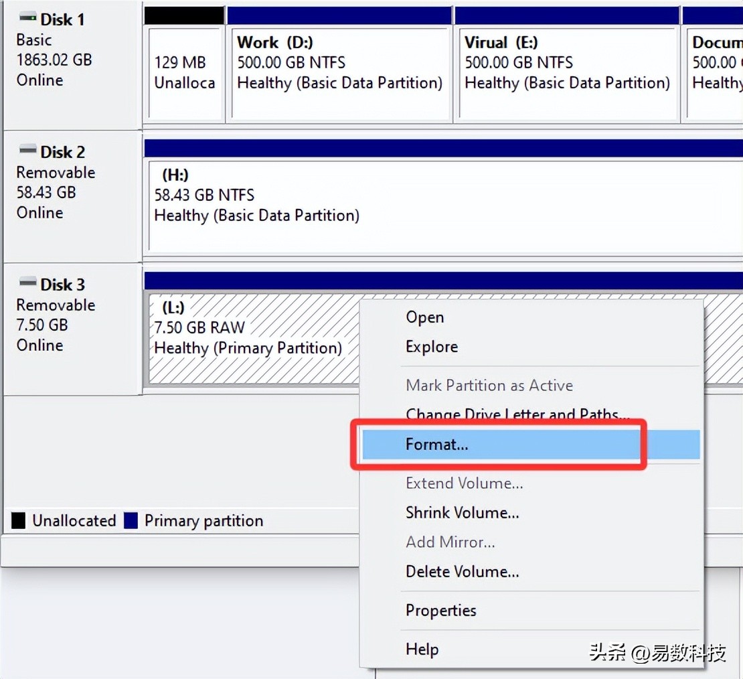Click the black Unallocated legend swatch

[x=19, y=520]
